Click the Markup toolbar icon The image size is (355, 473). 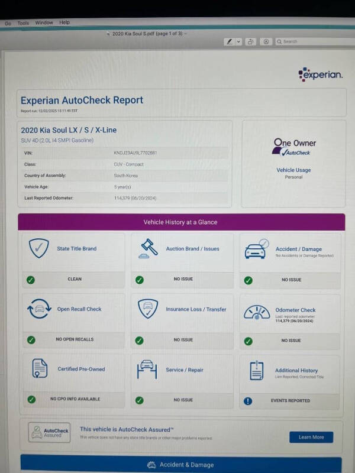(266, 41)
